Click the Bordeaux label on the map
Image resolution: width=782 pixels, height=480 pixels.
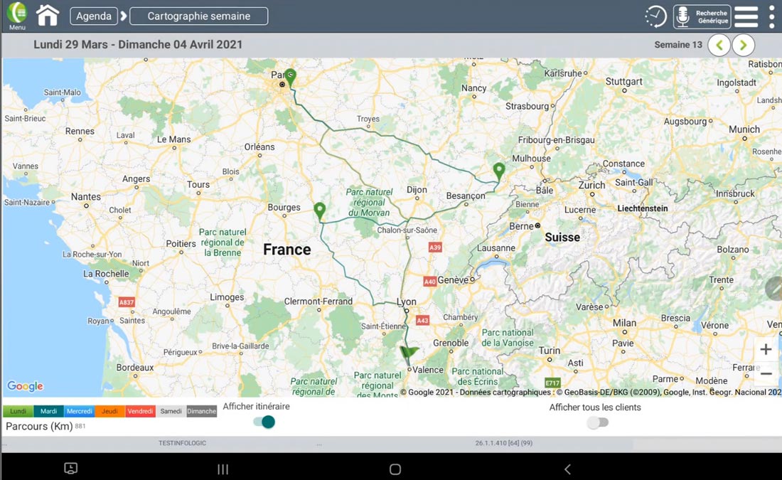135,368
